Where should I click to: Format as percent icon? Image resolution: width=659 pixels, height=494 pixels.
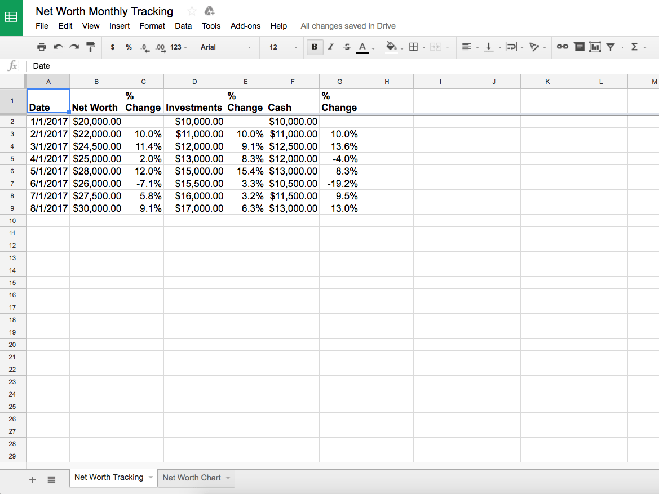coord(129,47)
